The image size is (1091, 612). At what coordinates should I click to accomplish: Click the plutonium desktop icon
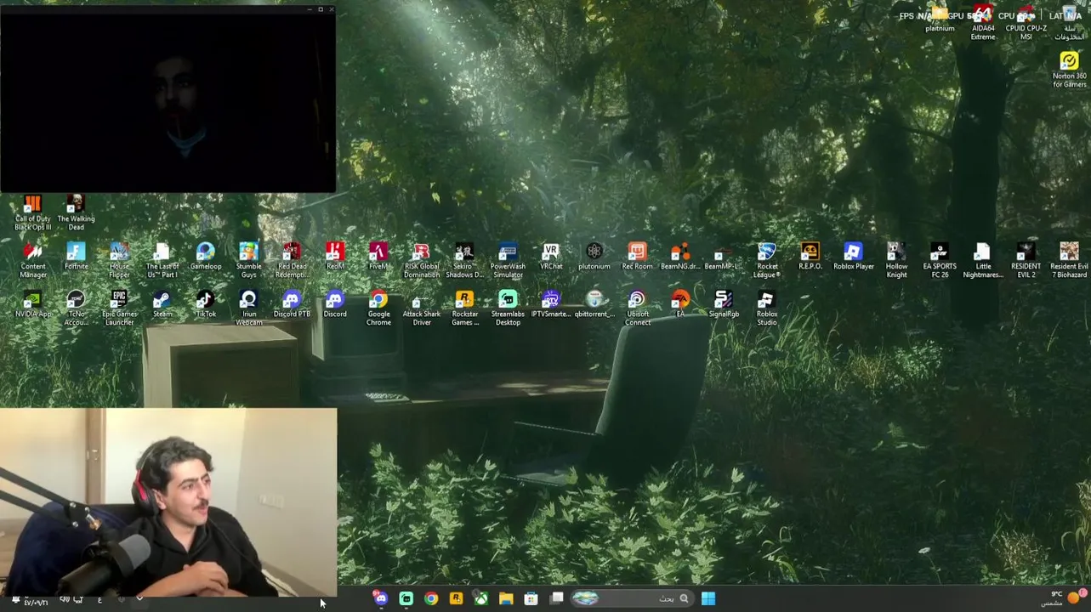(594, 257)
